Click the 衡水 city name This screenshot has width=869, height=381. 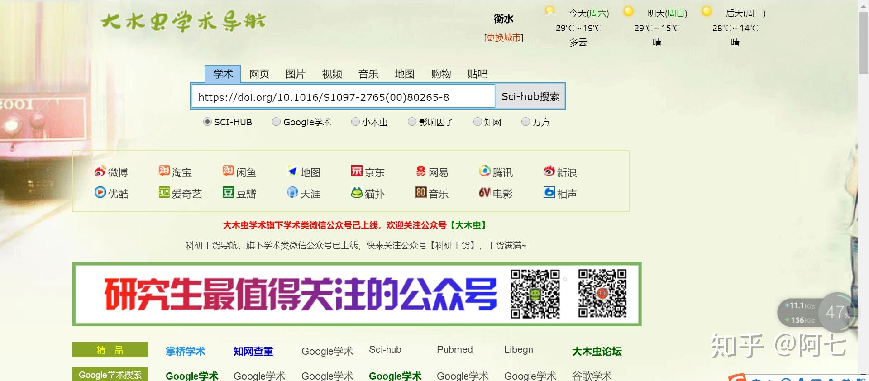[x=503, y=19]
